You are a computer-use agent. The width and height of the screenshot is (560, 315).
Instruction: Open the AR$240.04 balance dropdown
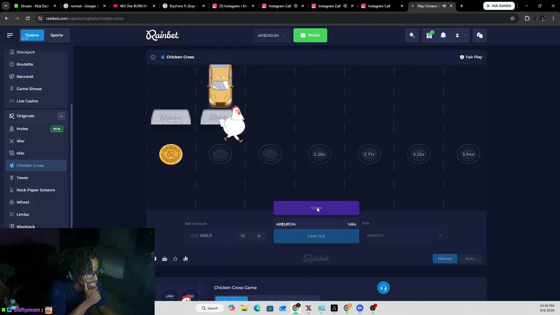pos(271,35)
